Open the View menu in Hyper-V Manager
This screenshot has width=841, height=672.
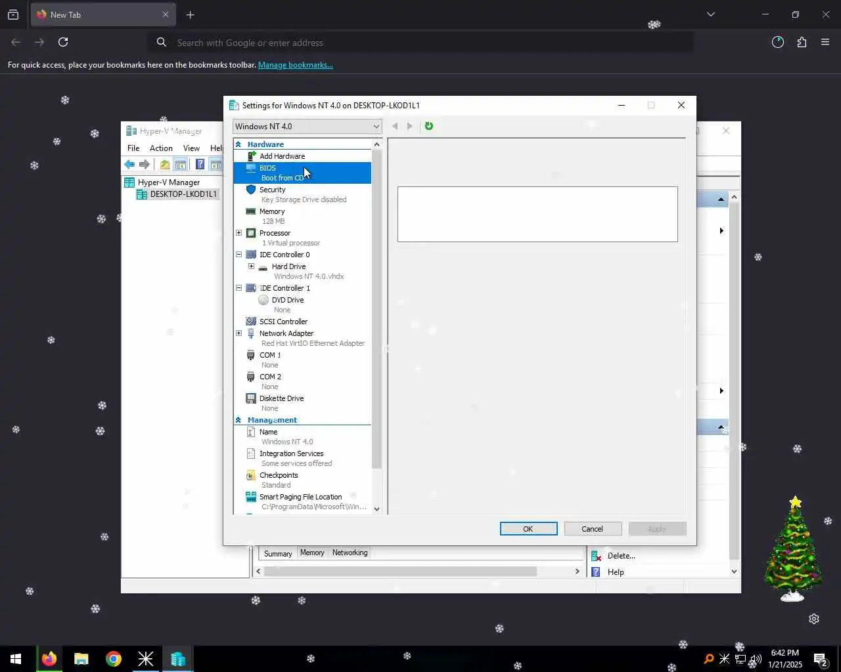(191, 148)
